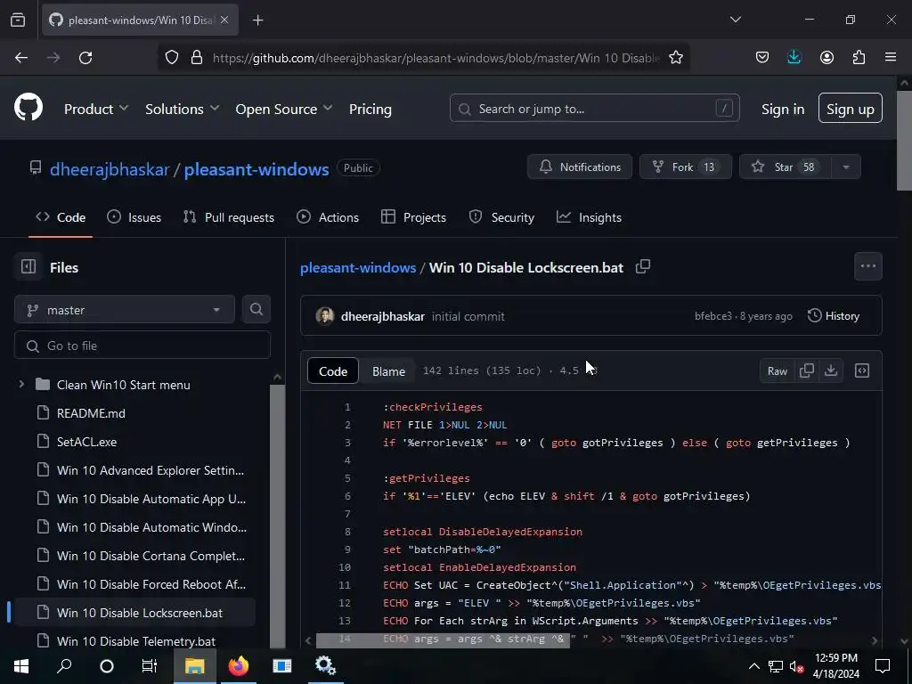Open the Firefox hamburger application menu
The height and width of the screenshot is (684, 912).
click(891, 57)
